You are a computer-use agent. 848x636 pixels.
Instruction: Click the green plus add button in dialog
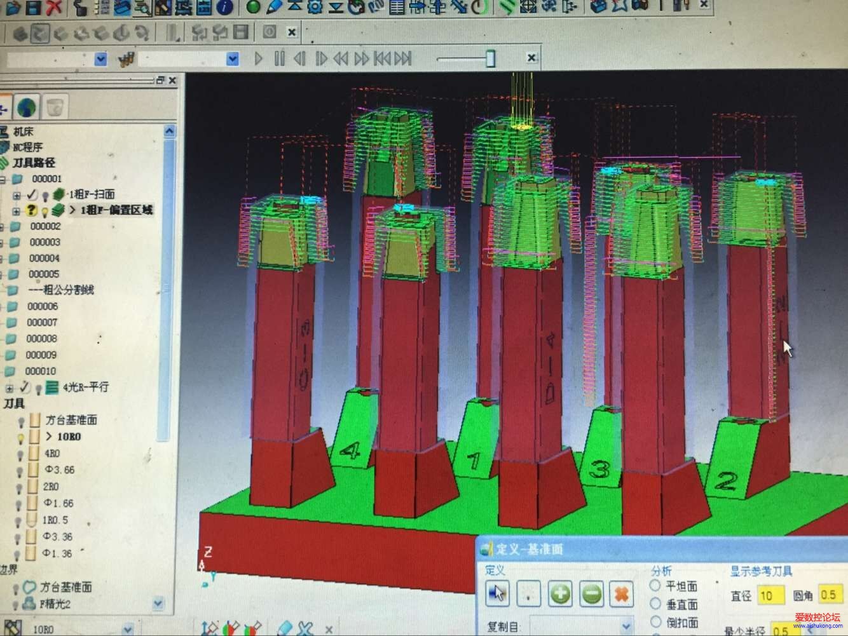coord(560,594)
